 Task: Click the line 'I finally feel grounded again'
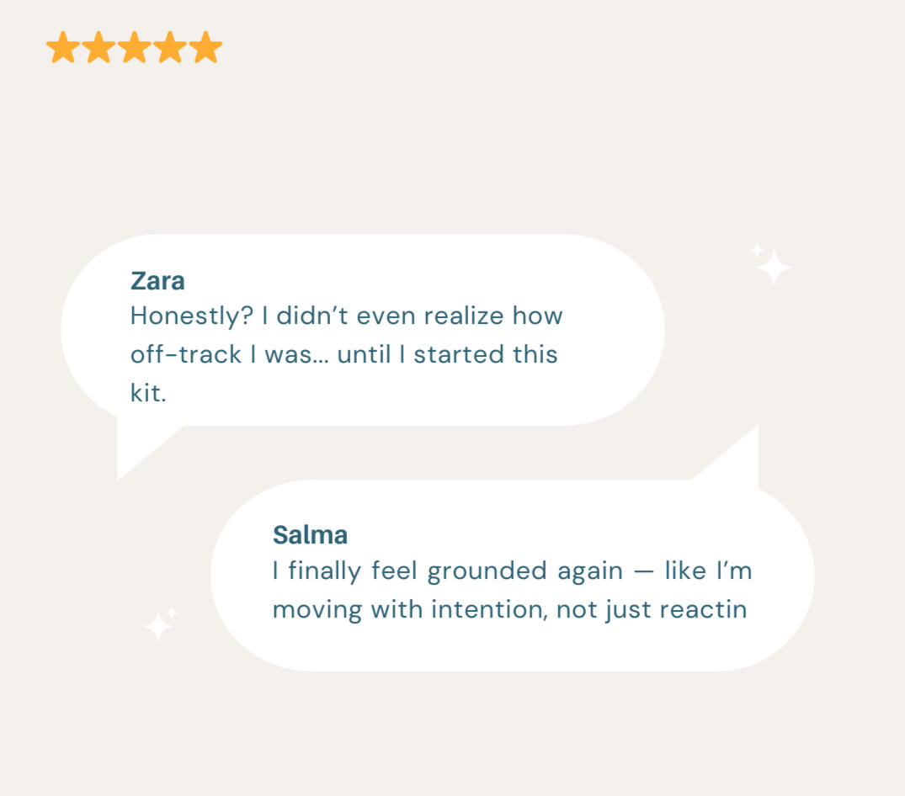point(446,571)
